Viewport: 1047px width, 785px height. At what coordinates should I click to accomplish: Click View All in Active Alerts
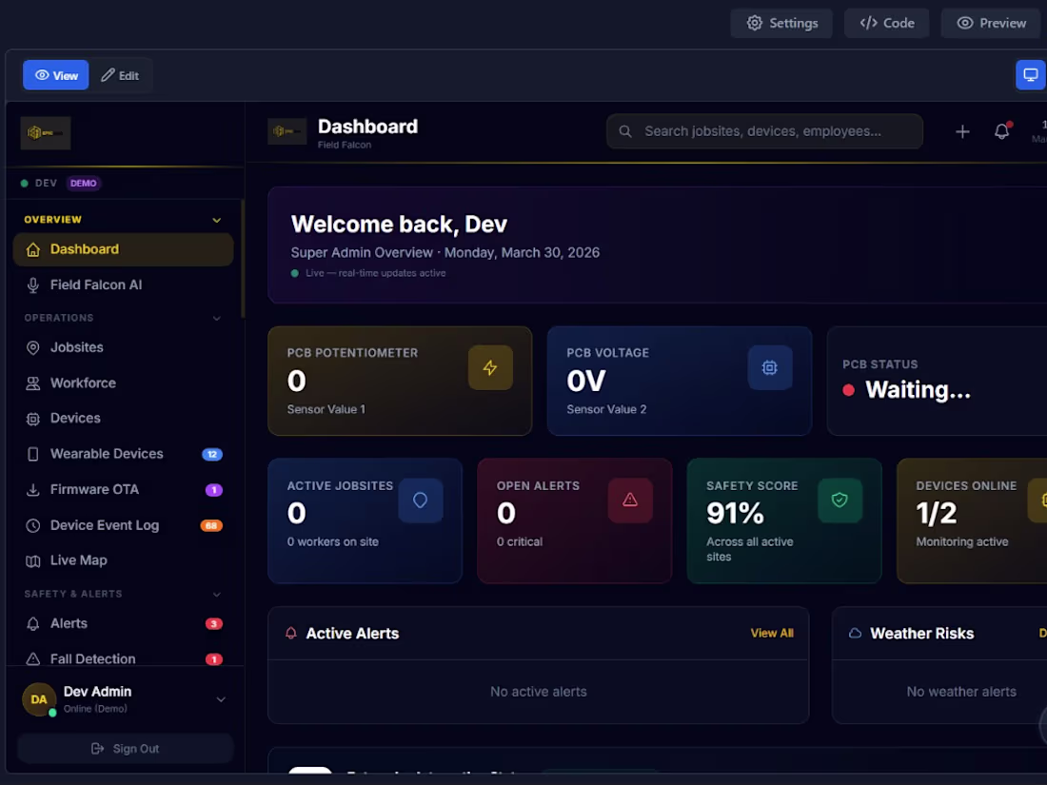(772, 634)
